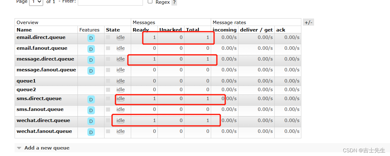Click idle state of queue2
This screenshot has height=156, width=390.
coord(121,90)
